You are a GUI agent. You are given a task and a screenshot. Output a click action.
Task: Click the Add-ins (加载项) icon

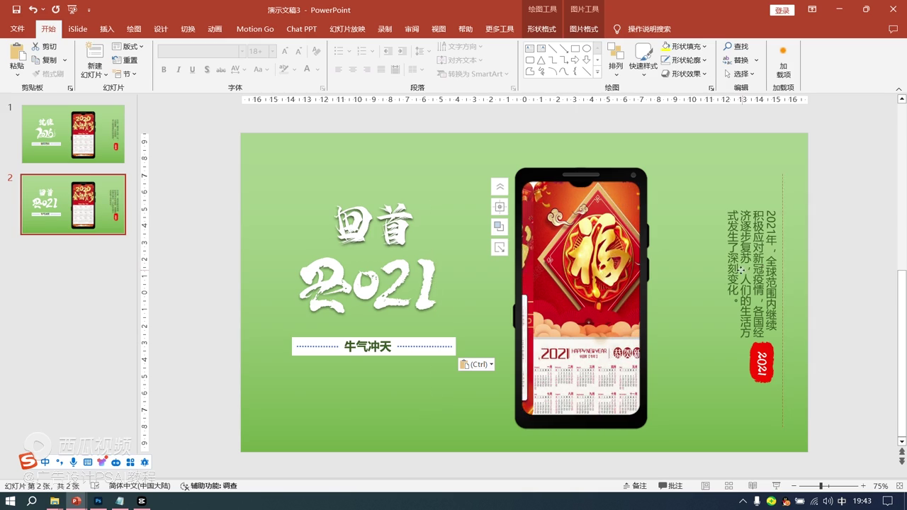[783, 51]
